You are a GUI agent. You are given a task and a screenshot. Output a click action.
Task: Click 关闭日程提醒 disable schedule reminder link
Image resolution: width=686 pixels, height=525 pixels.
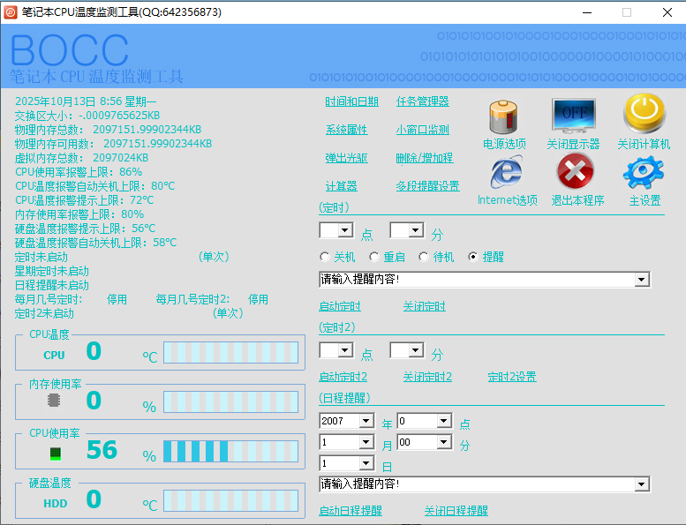pos(456,511)
